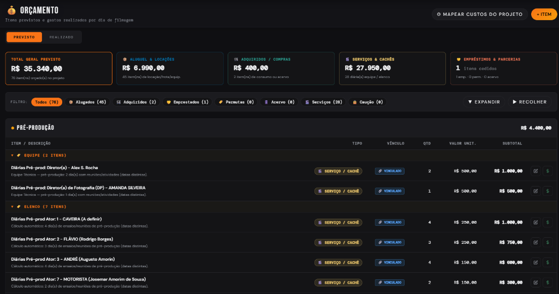Filter by Adquiridos (2)
Image resolution: width=559 pixels, height=294 pixels.
136,102
